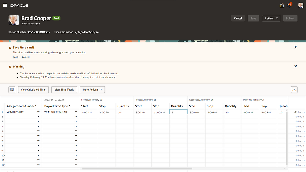Click the Cancel button in the header

pos(238,18)
